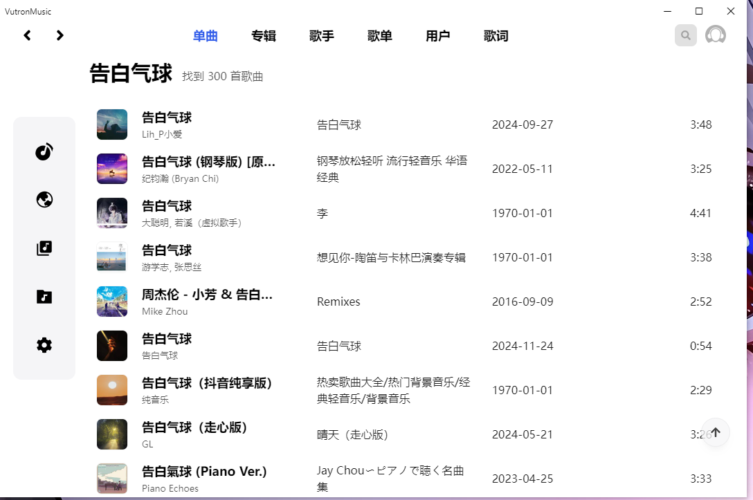Click the date 2016-09-09
This screenshot has width=753, height=500.
523,302
